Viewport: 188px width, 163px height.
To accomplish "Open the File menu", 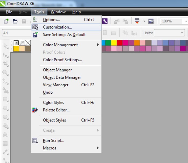I will 9,12.
